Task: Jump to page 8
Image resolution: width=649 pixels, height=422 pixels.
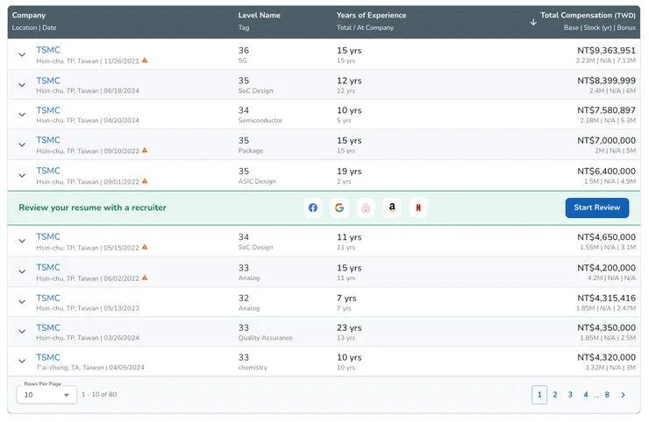Action: pos(607,395)
